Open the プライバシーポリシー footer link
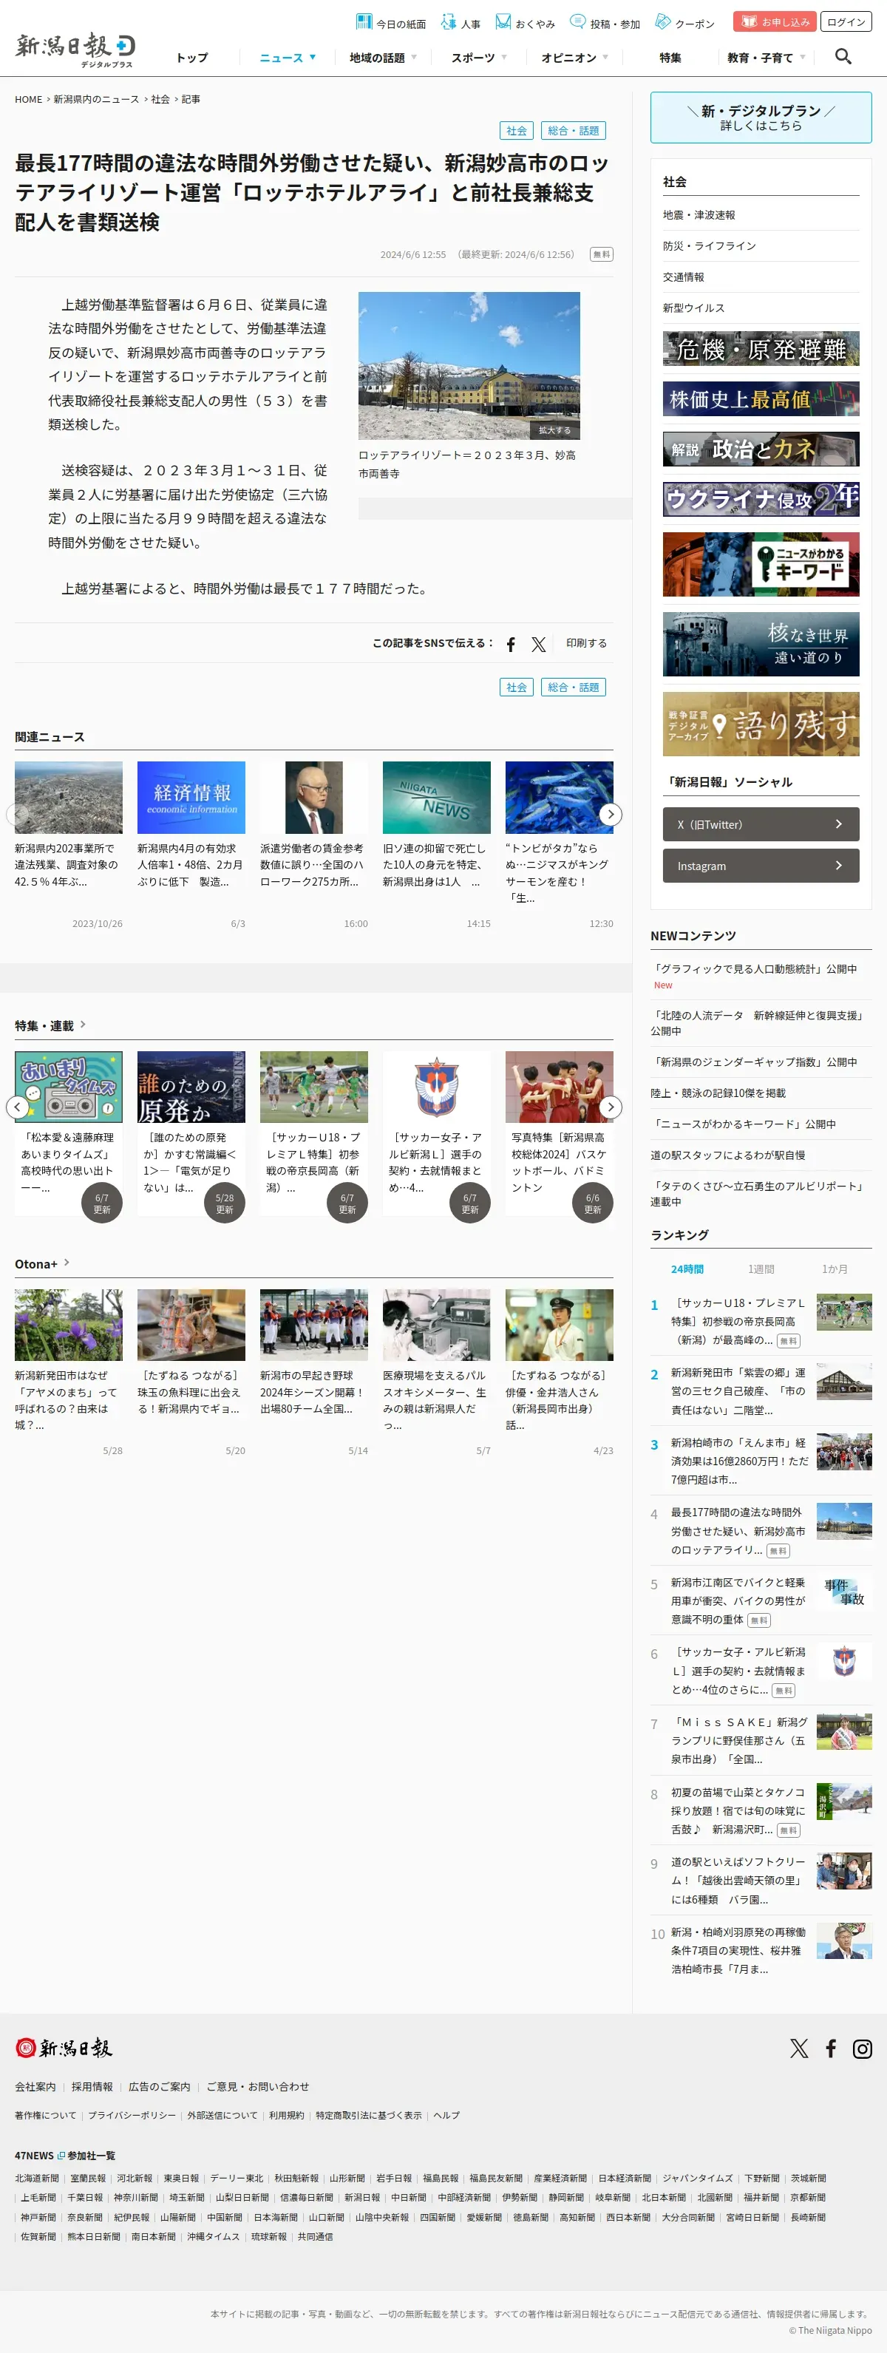The width and height of the screenshot is (887, 2353). [x=132, y=2114]
